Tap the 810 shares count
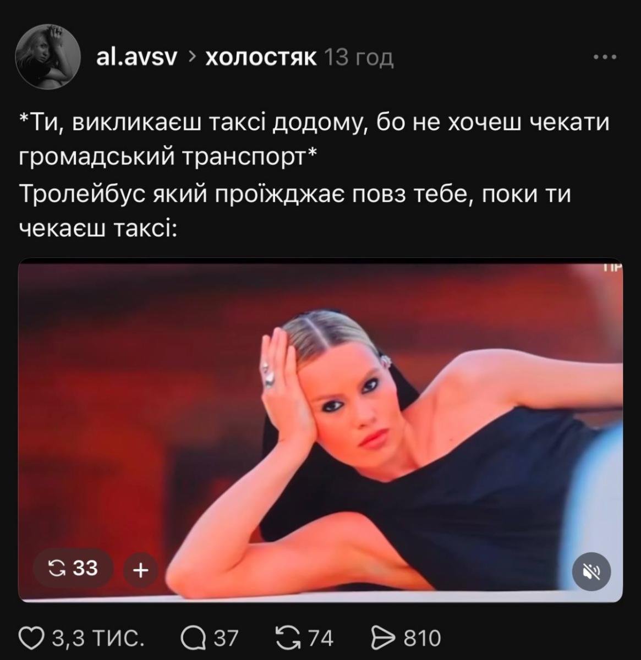Image resolution: width=641 pixels, height=660 pixels. (x=423, y=638)
